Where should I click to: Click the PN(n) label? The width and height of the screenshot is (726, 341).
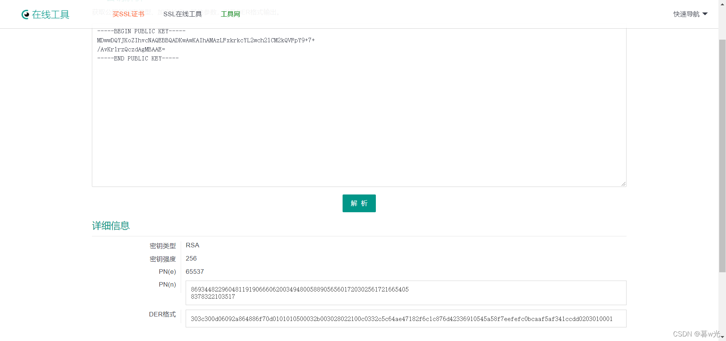pyautogui.click(x=167, y=284)
